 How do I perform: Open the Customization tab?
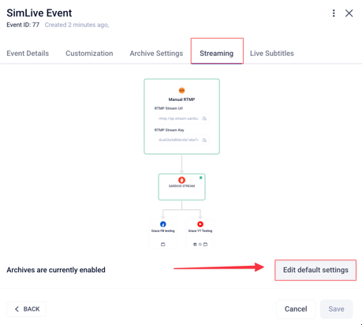(89, 54)
